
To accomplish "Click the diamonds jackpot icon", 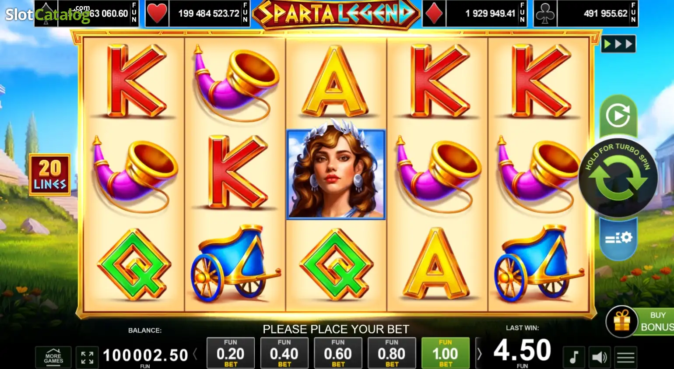I will coord(434,14).
